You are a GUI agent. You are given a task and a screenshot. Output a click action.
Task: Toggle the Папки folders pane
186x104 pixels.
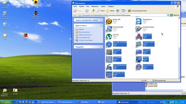click(x=110, y=11)
